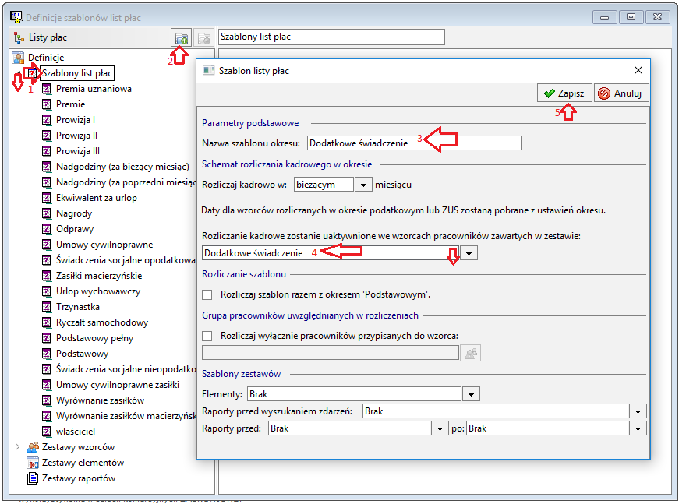Open the Dodatkowe świadczenie set dropdown
This screenshot has width=686, height=504.
click(x=469, y=253)
